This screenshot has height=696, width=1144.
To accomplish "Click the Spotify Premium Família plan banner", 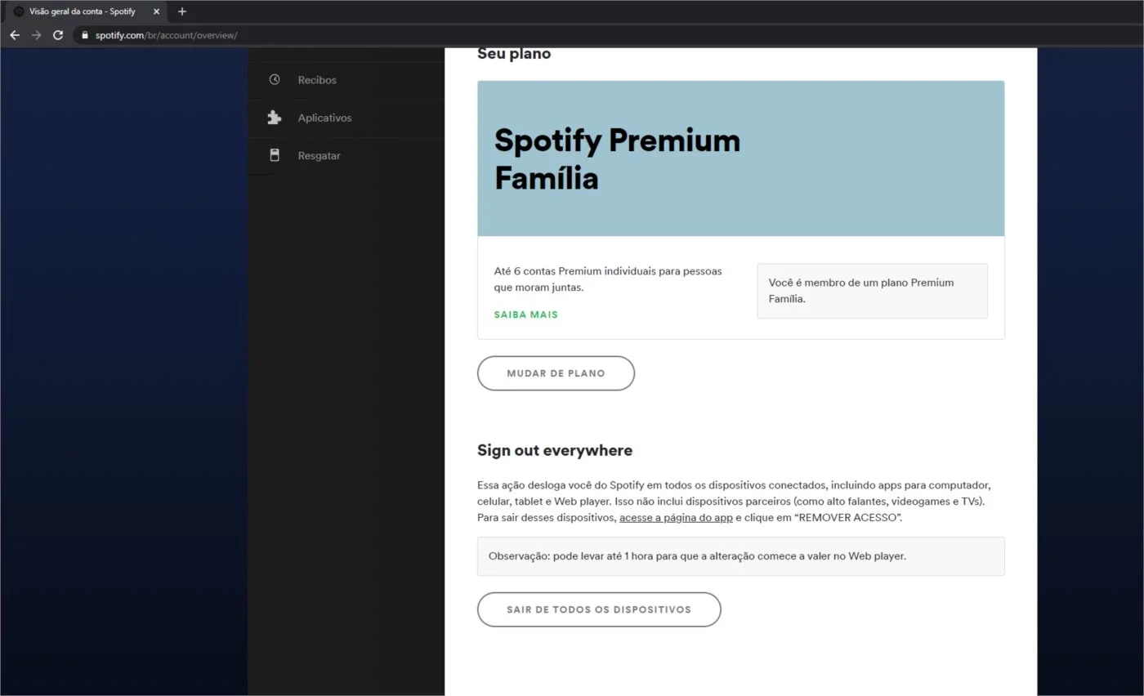I will (x=740, y=158).
